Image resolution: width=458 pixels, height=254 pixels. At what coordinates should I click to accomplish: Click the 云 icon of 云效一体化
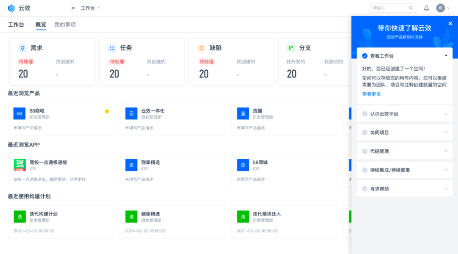pyautogui.click(x=131, y=113)
